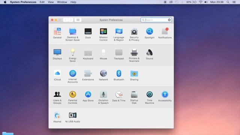Clear the search field text

click(x=169, y=20)
